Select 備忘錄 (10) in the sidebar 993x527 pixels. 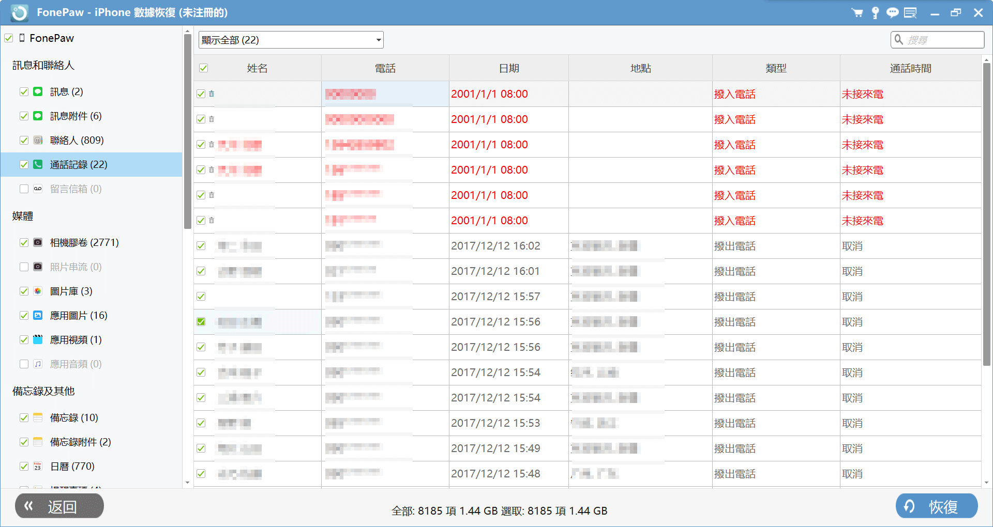coord(73,417)
